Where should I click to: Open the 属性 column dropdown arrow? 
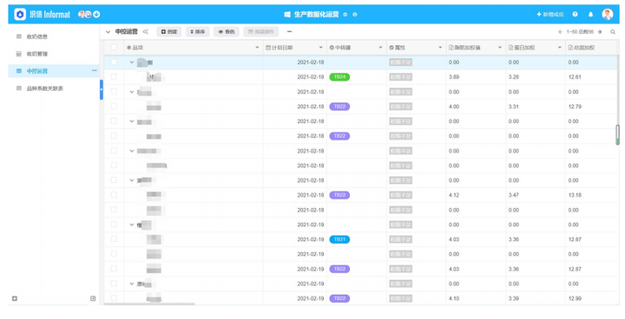[440, 48]
